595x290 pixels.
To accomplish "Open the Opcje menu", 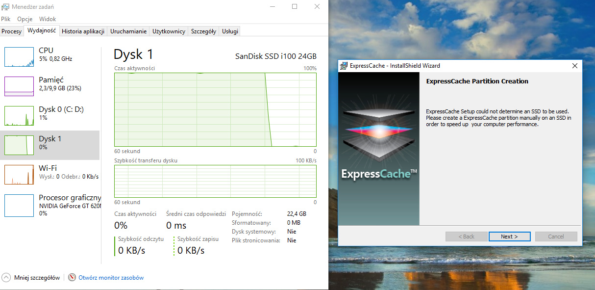I will (x=25, y=19).
